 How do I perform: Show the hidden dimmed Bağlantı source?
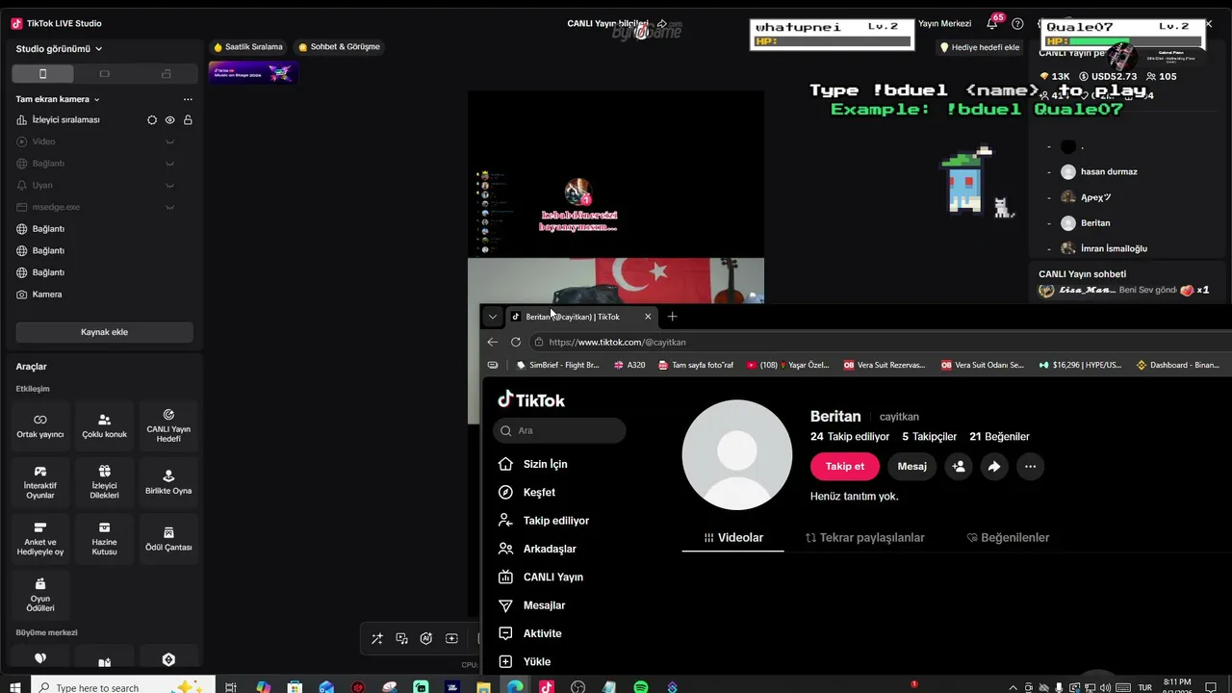click(169, 164)
